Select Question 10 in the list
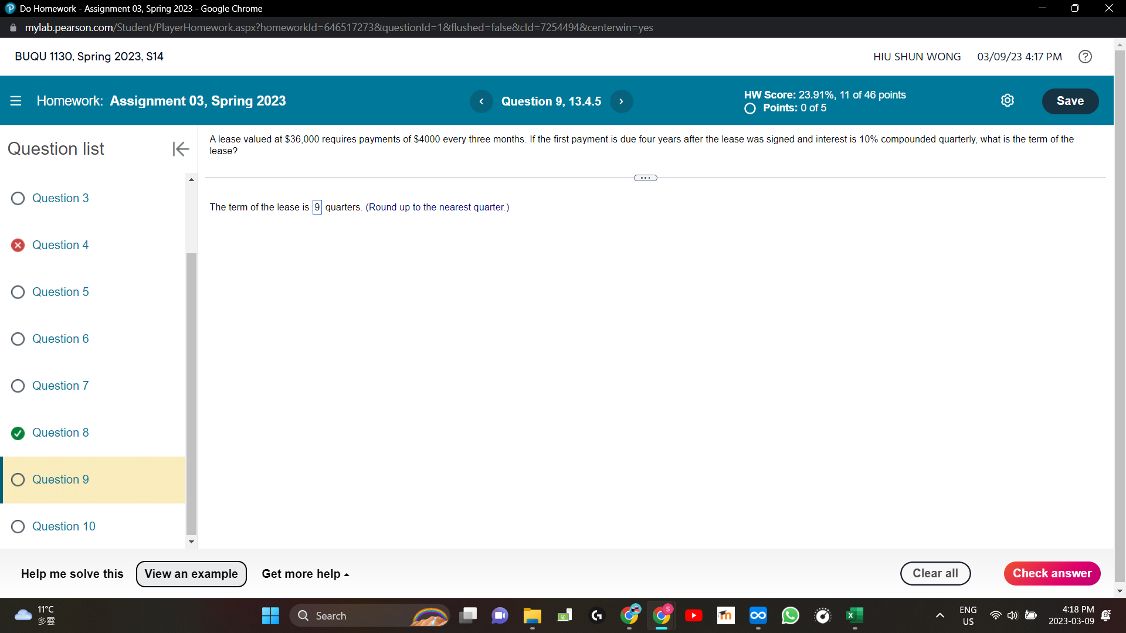 [63, 526]
